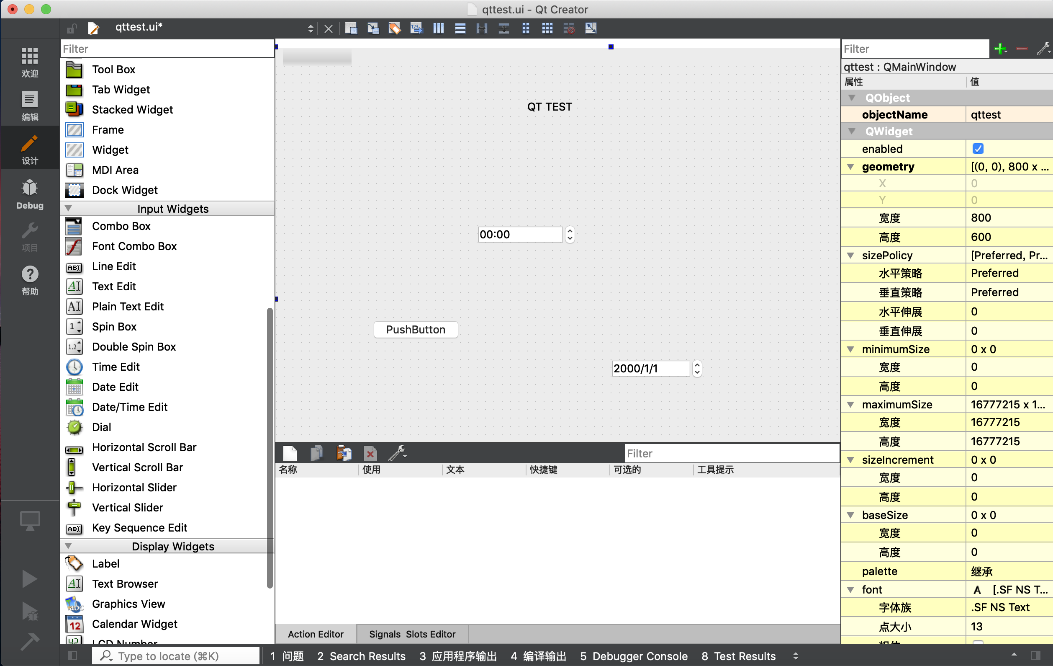Select the Horizontal Slider widget
Screen dimensions: 1053x666
134,487
